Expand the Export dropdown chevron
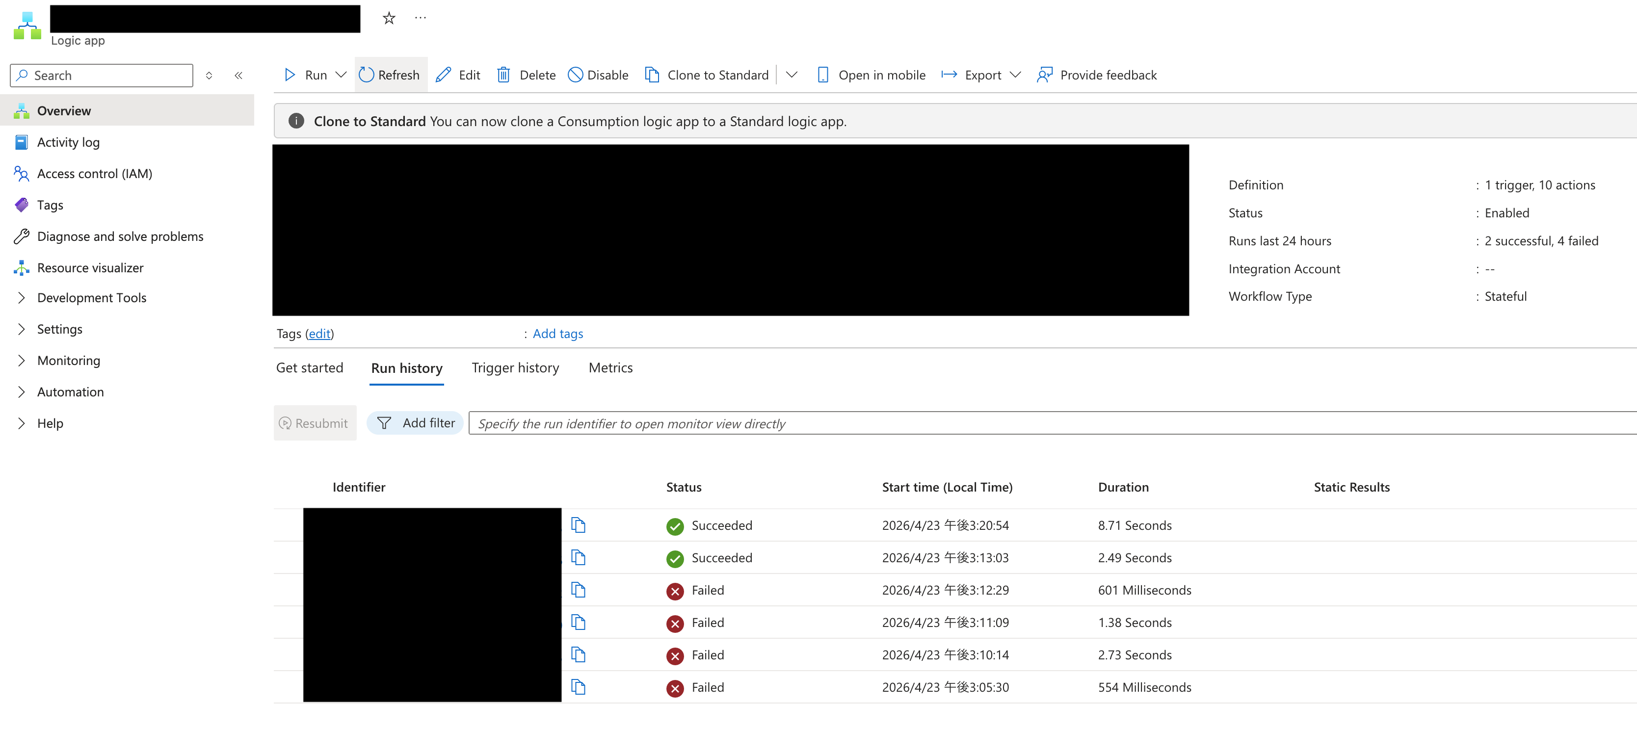 tap(1015, 75)
